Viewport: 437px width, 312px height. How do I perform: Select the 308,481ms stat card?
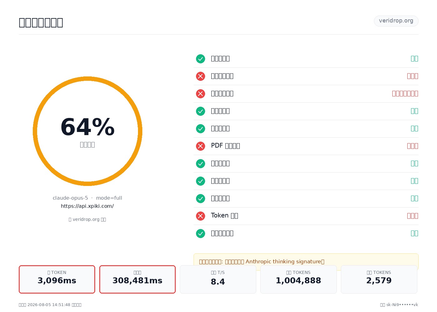tap(137, 279)
